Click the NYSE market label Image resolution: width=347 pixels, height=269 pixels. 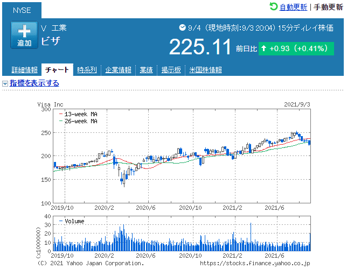coord(22,10)
